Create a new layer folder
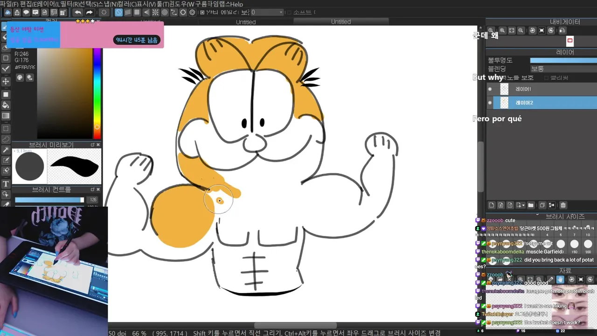Screen dimensions: 597x336 click(x=531, y=205)
